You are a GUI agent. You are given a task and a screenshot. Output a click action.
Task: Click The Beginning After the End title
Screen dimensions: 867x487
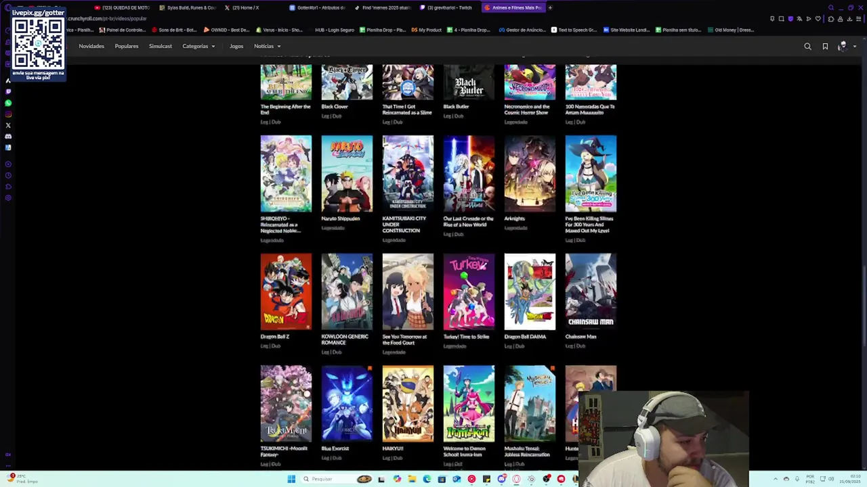285,110
